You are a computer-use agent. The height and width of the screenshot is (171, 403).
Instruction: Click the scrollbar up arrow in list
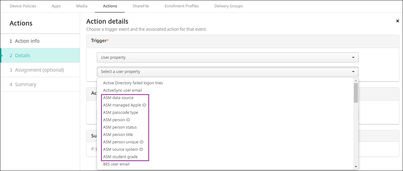(x=356, y=81)
